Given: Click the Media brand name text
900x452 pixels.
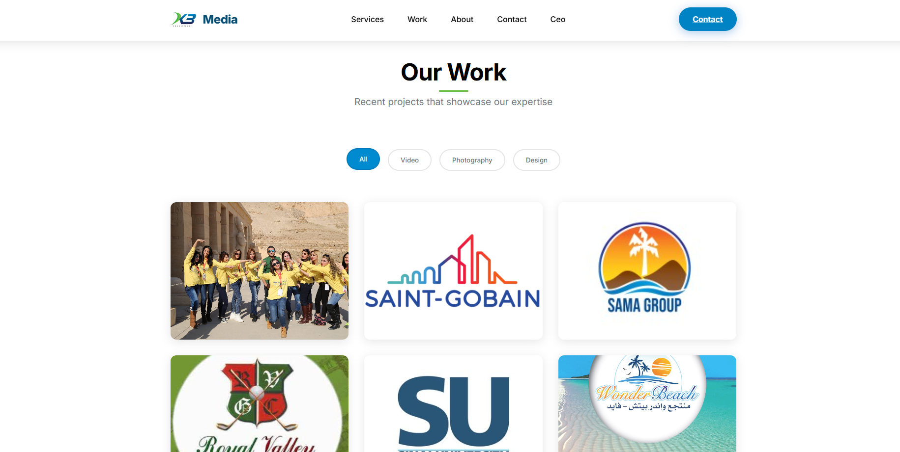Looking at the screenshot, I should coord(220,20).
